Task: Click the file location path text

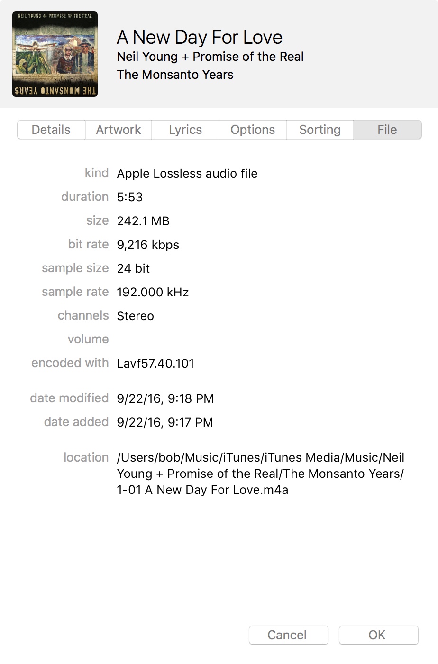Action: tap(260, 474)
